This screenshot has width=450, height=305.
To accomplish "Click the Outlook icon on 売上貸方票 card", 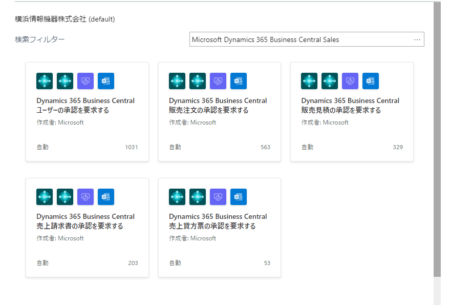I will point(239,197).
